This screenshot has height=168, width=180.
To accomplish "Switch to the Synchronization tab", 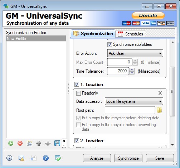I will (93, 34).
